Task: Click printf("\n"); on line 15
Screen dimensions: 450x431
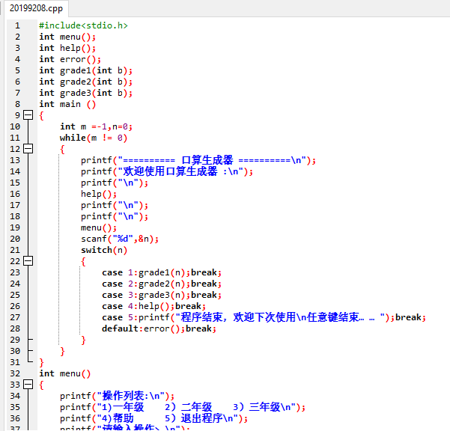Action: click(x=115, y=183)
